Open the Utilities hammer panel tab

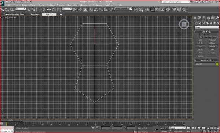click(217, 18)
